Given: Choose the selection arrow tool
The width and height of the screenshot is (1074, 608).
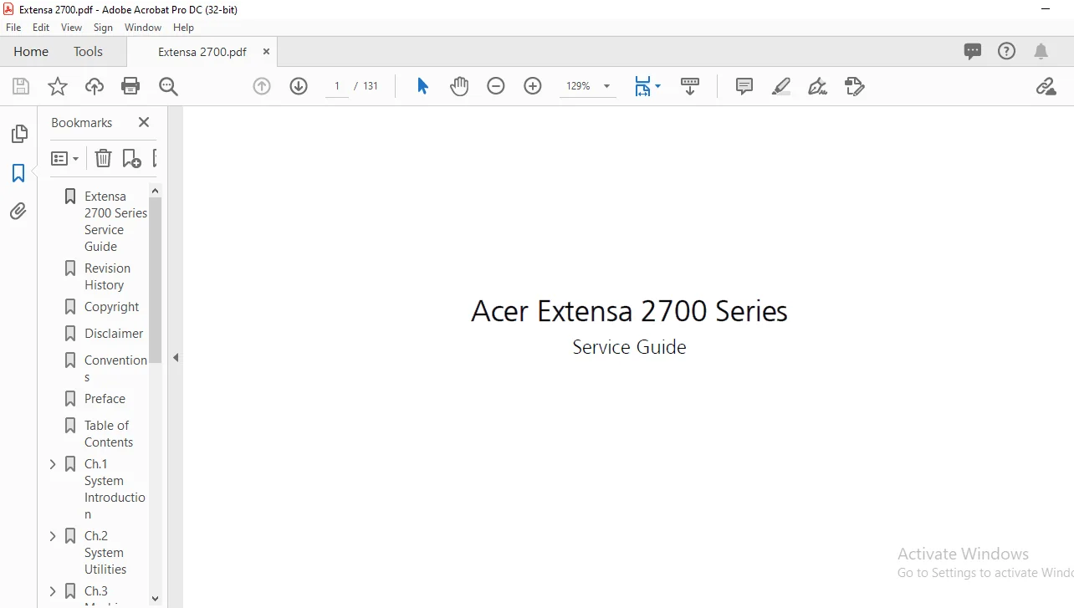Looking at the screenshot, I should (x=422, y=86).
